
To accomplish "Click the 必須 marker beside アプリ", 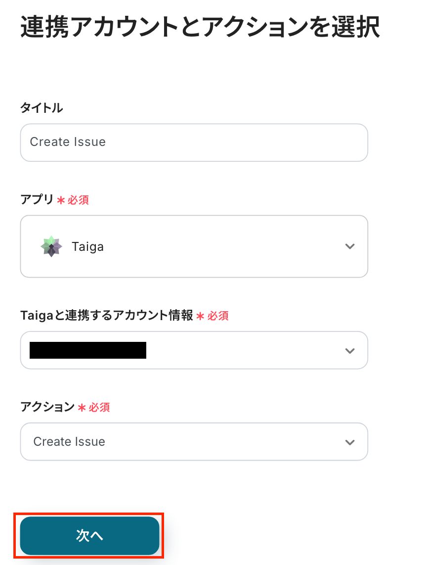I will [79, 200].
